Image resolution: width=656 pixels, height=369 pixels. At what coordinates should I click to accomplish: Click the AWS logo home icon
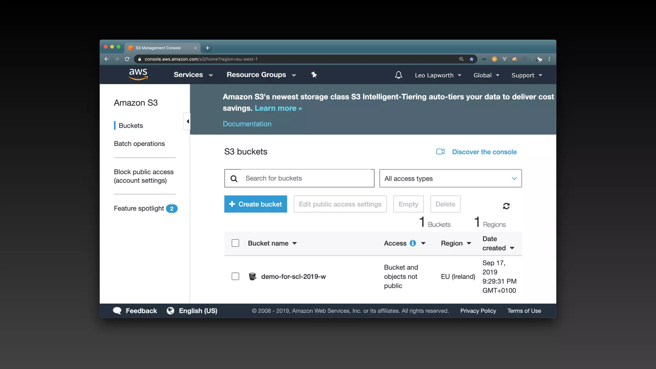click(x=138, y=74)
